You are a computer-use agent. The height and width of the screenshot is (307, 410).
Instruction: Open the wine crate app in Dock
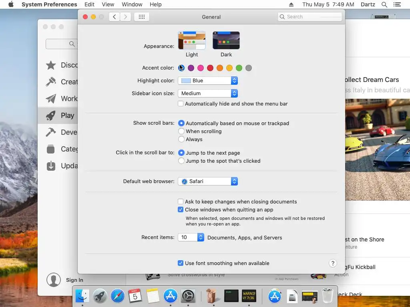pyautogui.click(x=211, y=296)
